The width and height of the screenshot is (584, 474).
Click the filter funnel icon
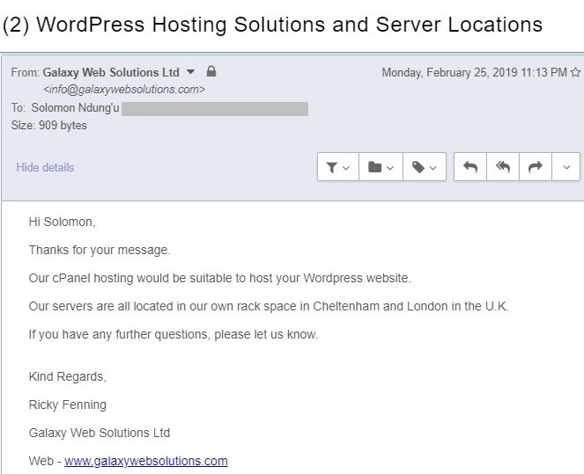pyautogui.click(x=332, y=167)
